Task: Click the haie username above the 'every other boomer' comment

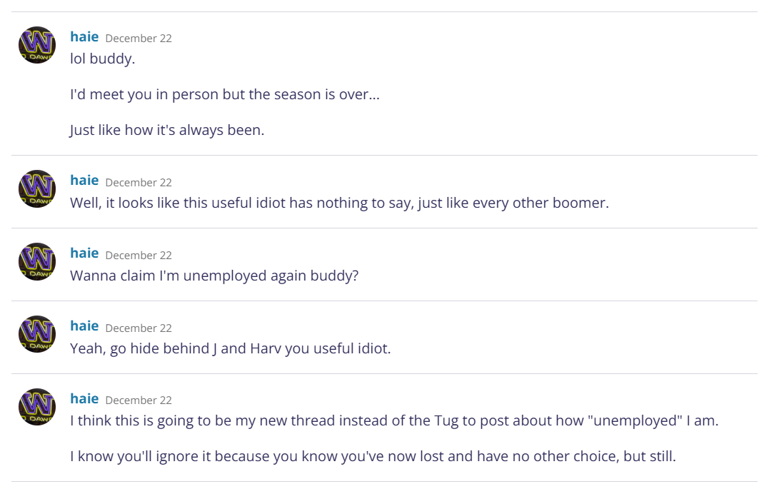Action: pos(84,181)
